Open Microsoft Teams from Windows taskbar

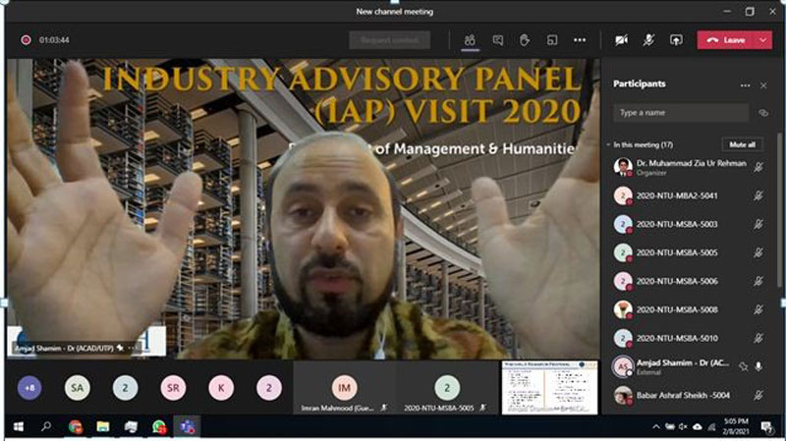185,427
